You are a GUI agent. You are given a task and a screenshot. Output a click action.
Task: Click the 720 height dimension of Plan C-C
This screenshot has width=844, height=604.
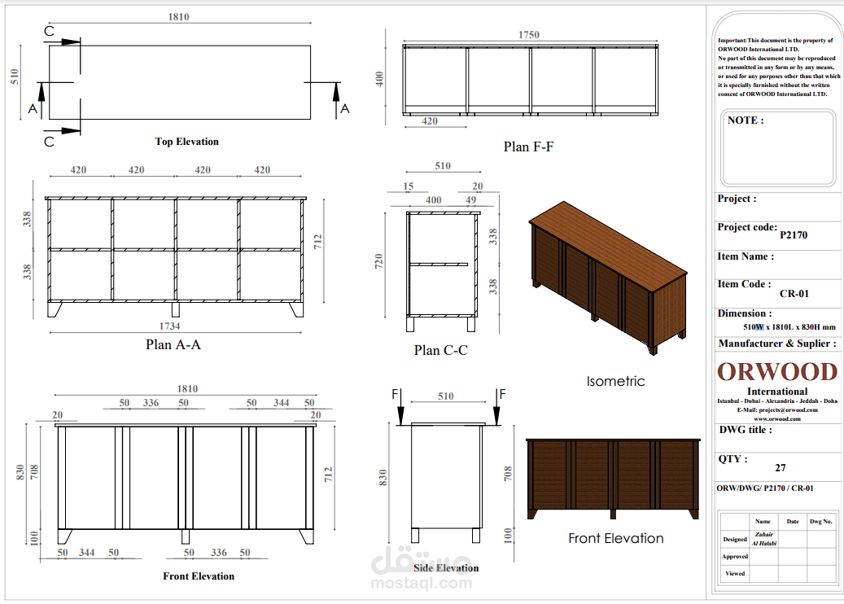coord(379,261)
